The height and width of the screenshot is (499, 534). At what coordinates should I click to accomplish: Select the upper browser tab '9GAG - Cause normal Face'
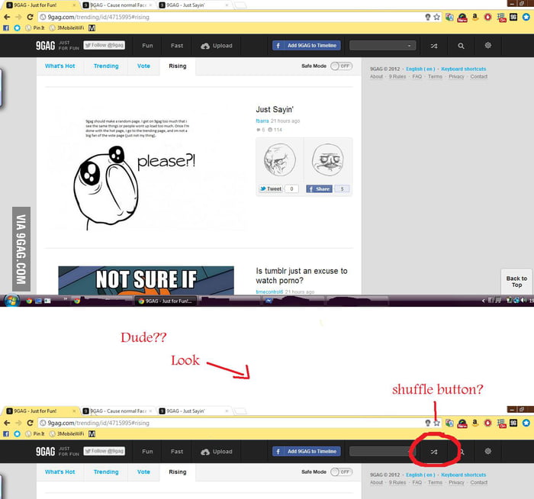117,5
